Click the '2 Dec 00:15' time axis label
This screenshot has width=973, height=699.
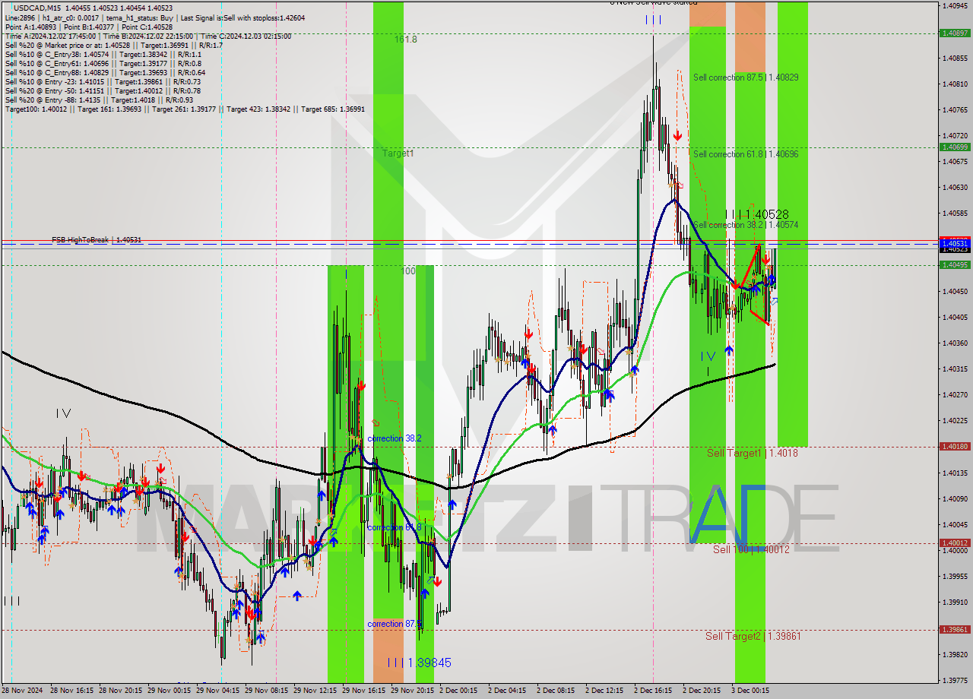tap(460, 691)
